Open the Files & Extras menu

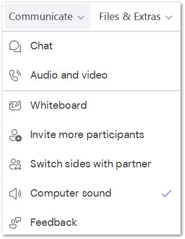pyautogui.click(x=136, y=17)
